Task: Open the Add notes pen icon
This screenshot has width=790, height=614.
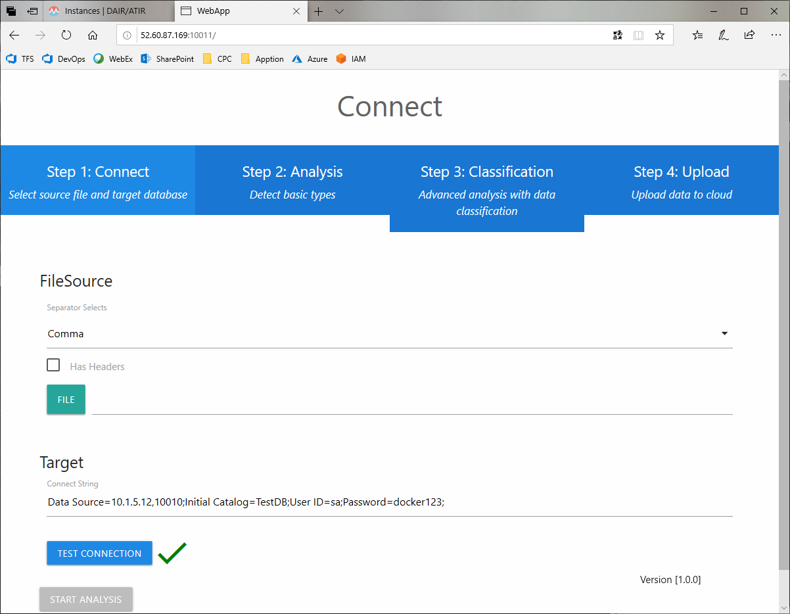Action: [724, 35]
